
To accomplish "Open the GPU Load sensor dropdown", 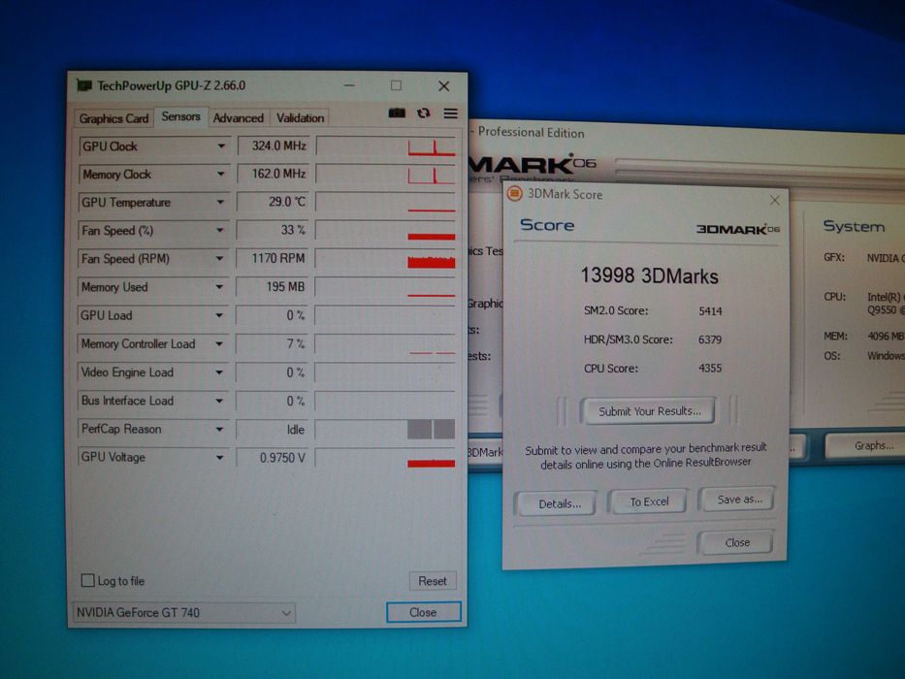I will 219,315.
